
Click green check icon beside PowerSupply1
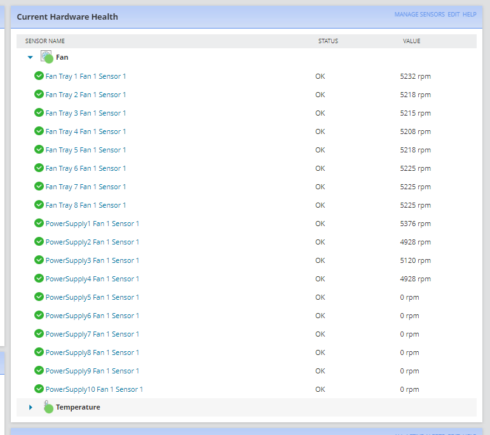[39, 223]
